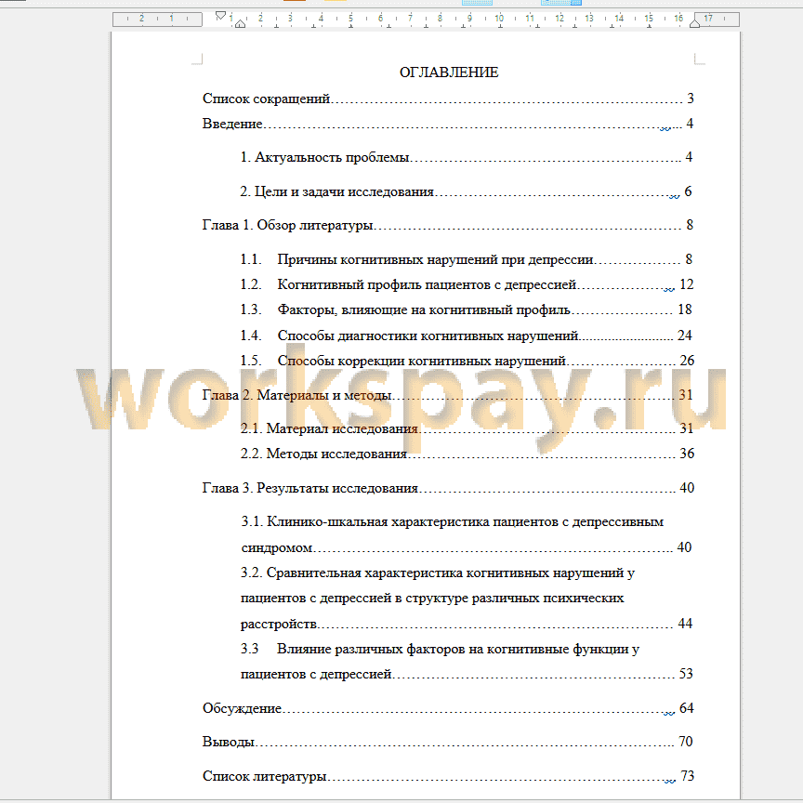The image size is (803, 803).
Task: Click the ОГЛАВЛЕНИЕ heading
Action: pos(449,72)
